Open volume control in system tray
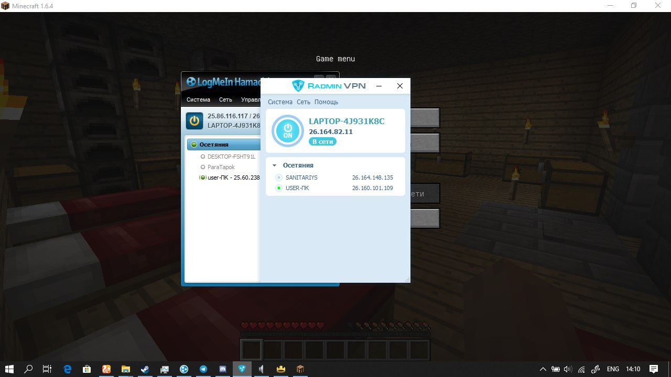Screen dimensions: 671x377 click(x=569, y=369)
